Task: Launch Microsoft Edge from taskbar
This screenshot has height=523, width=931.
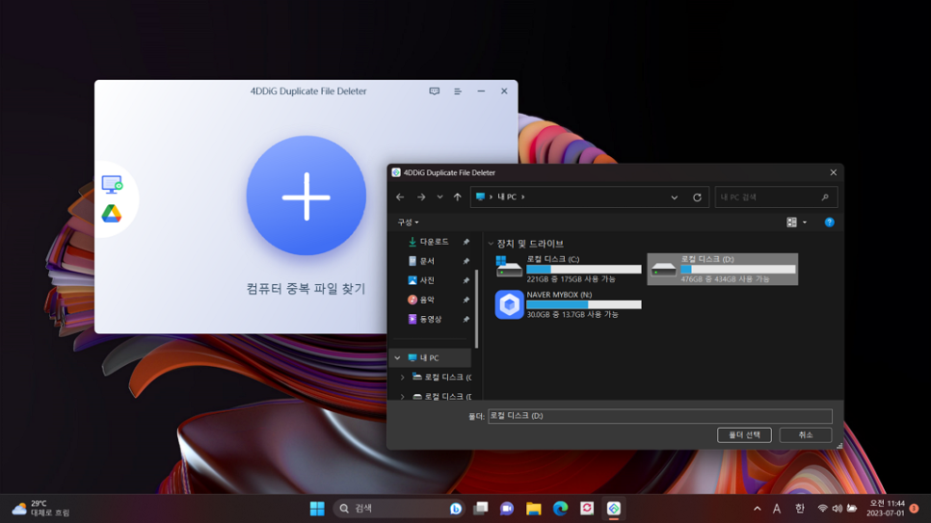Action: tap(560, 509)
